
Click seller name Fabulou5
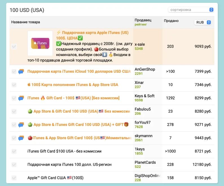pos(143,109)
